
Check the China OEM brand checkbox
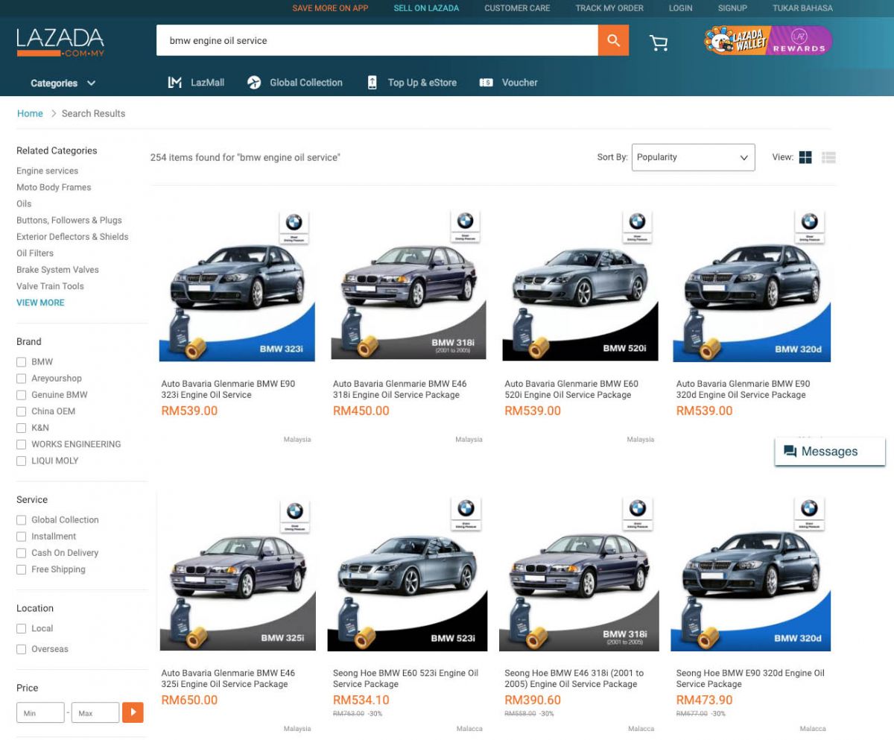pos(22,411)
